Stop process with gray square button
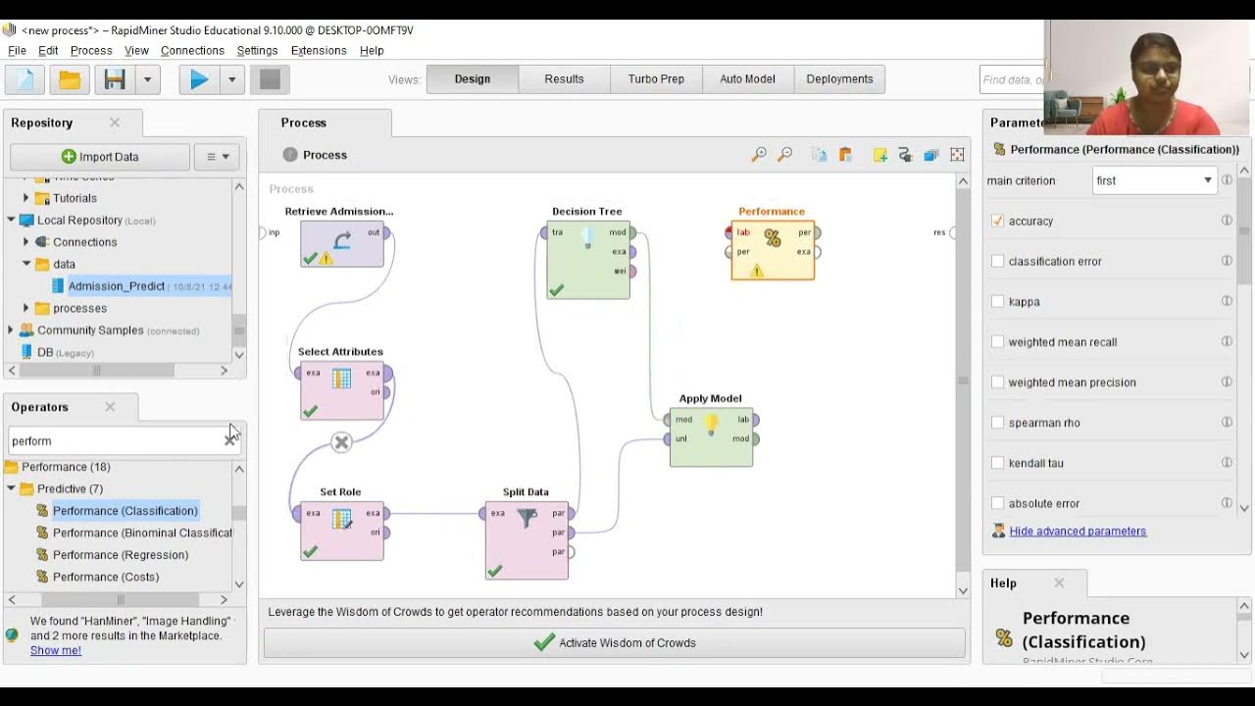 pos(270,79)
